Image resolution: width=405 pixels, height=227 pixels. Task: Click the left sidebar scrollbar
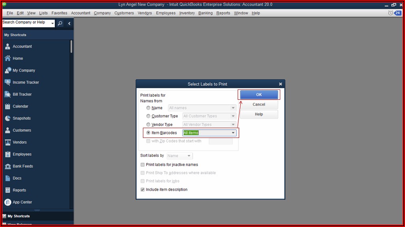[x=71, y=47]
